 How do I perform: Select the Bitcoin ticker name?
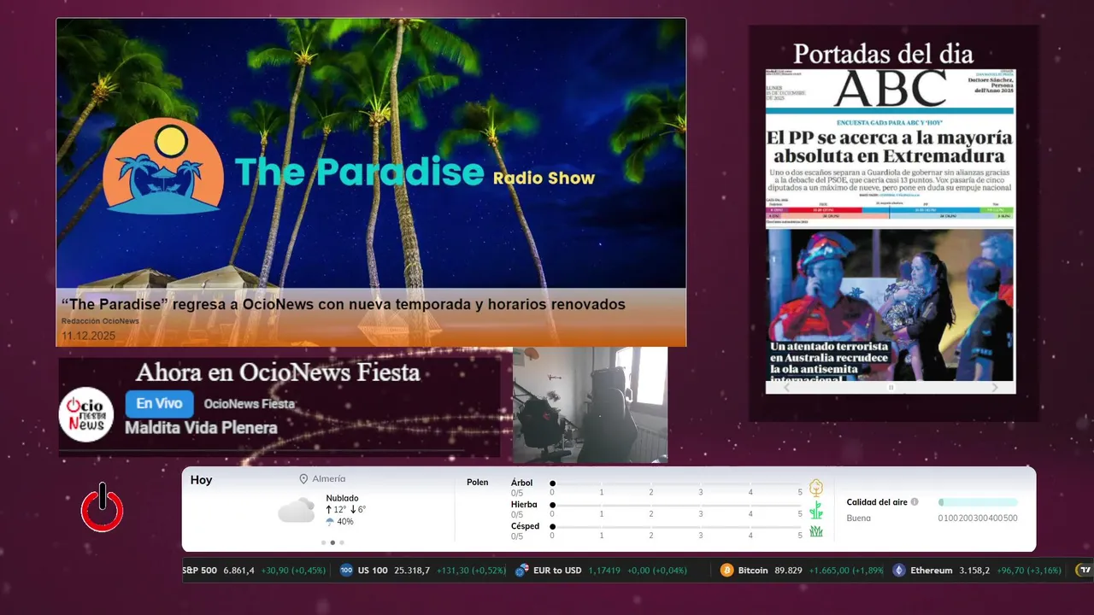(x=753, y=571)
